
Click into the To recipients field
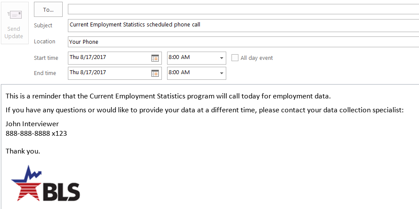243,10
